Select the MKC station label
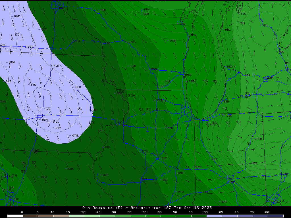The height and width of the screenshot is (218, 291). [16, 199]
